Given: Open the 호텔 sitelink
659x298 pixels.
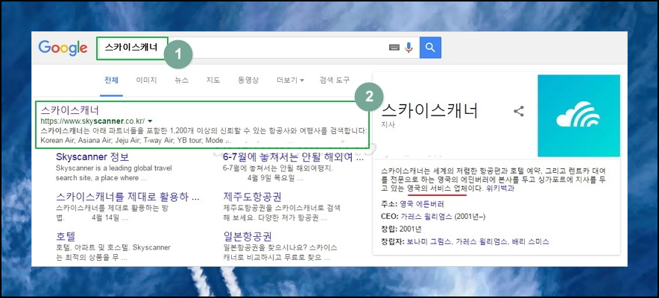Looking at the screenshot, I should coord(65,235).
